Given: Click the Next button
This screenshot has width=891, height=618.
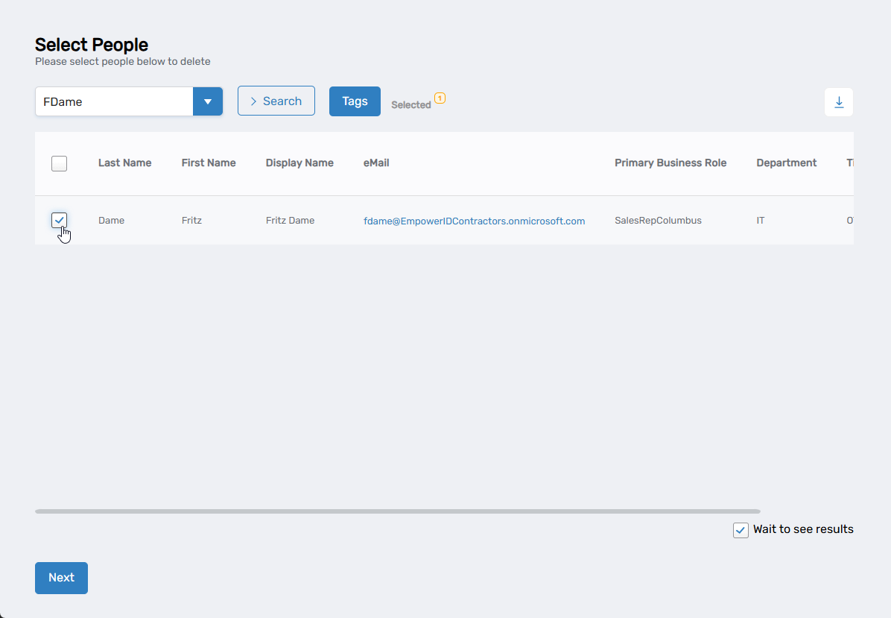Looking at the screenshot, I should coord(61,578).
